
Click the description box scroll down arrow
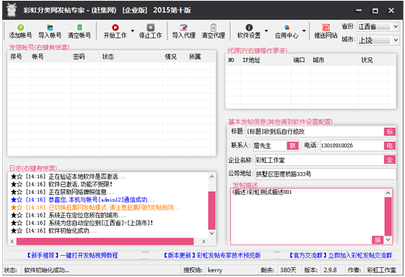point(388,240)
